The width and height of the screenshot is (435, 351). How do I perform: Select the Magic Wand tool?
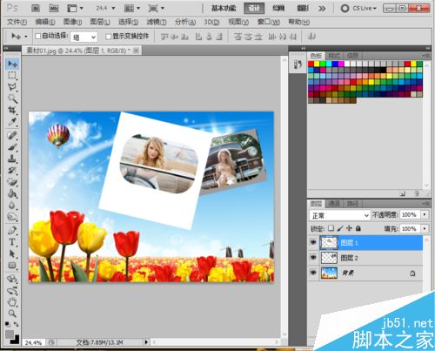[x=12, y=98]
